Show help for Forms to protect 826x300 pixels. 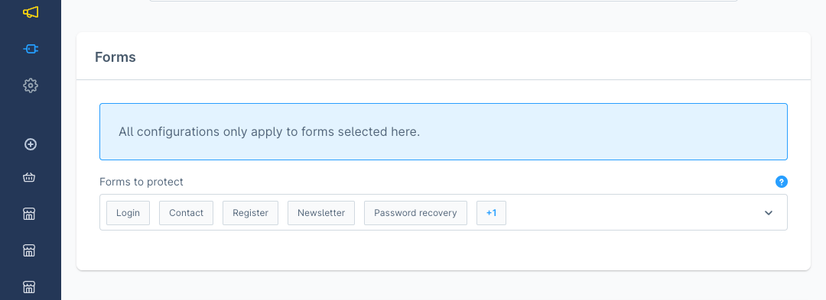781,182
